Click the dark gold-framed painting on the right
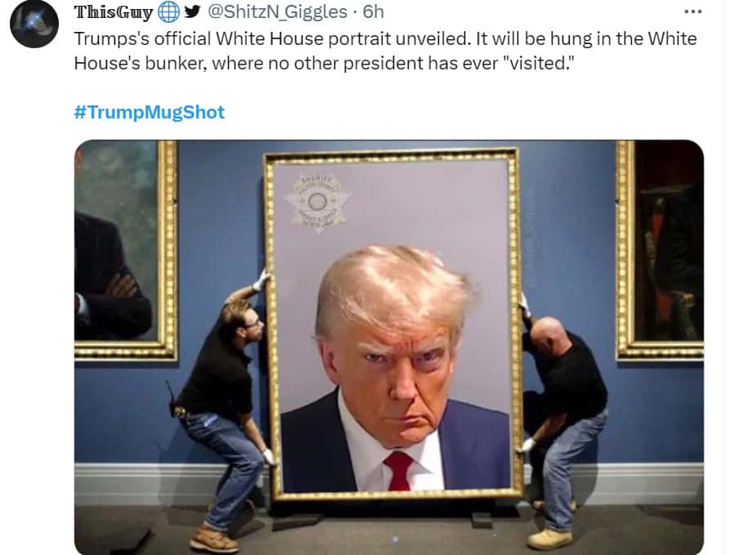 [660, 248]
